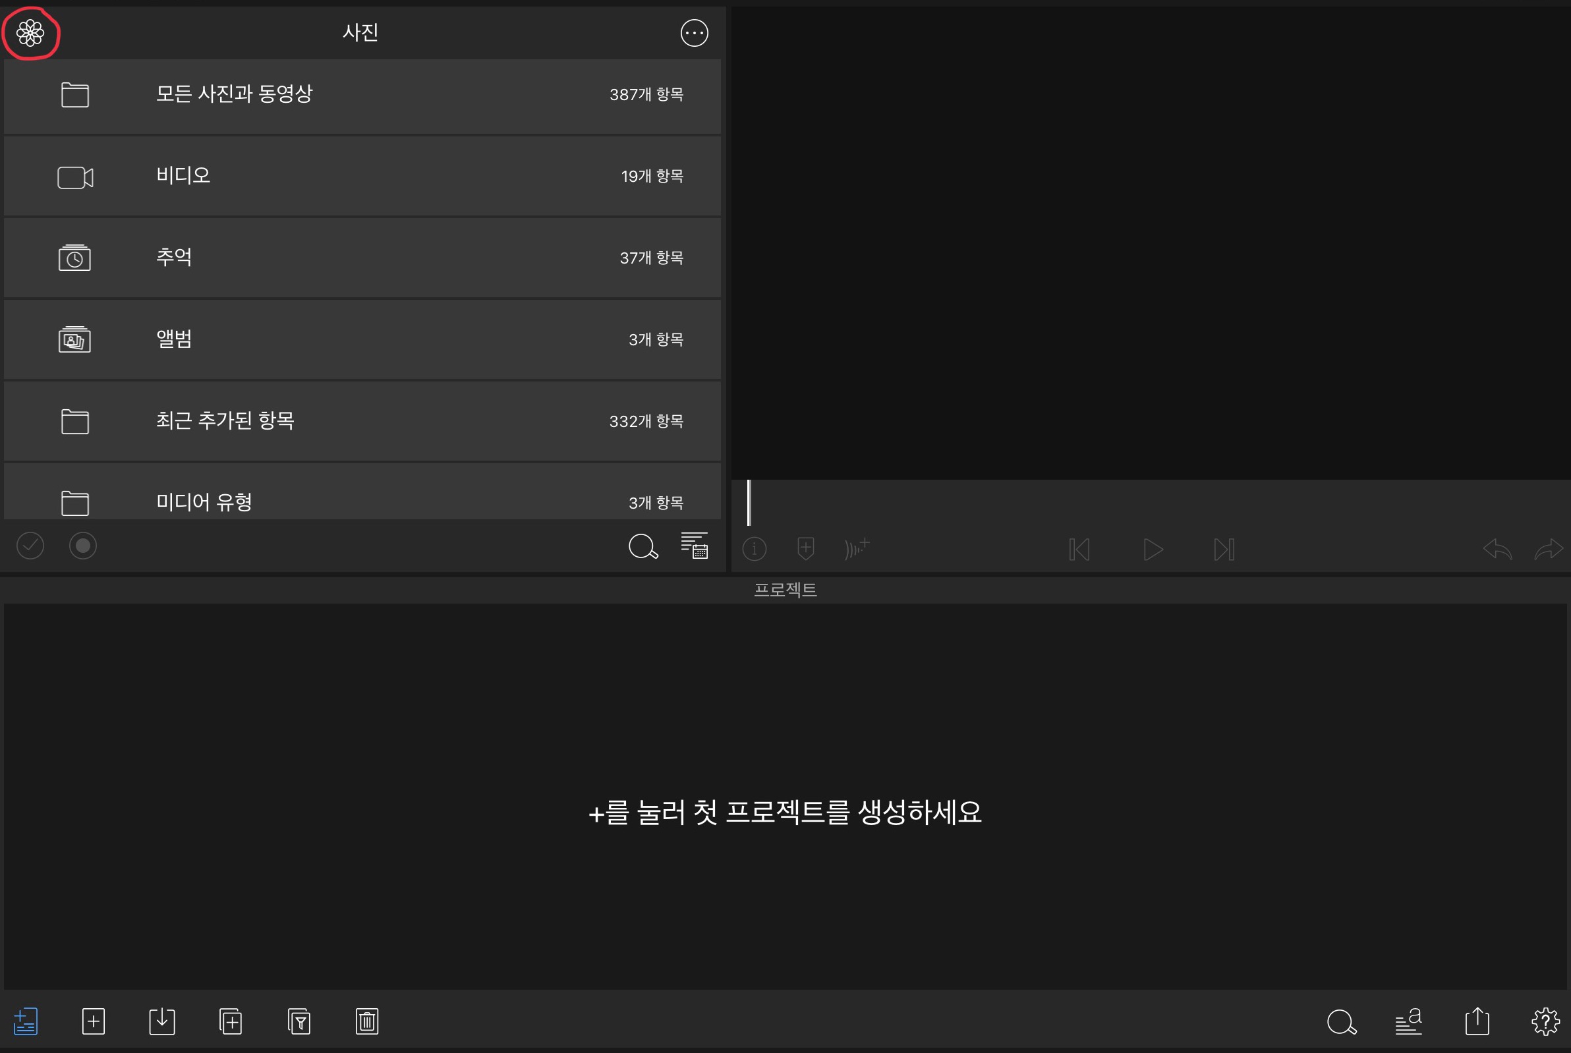The image size is (1571, 1053).
Task: Open the 모든 사진과 동영상 folder
Action: pos(362,95)
